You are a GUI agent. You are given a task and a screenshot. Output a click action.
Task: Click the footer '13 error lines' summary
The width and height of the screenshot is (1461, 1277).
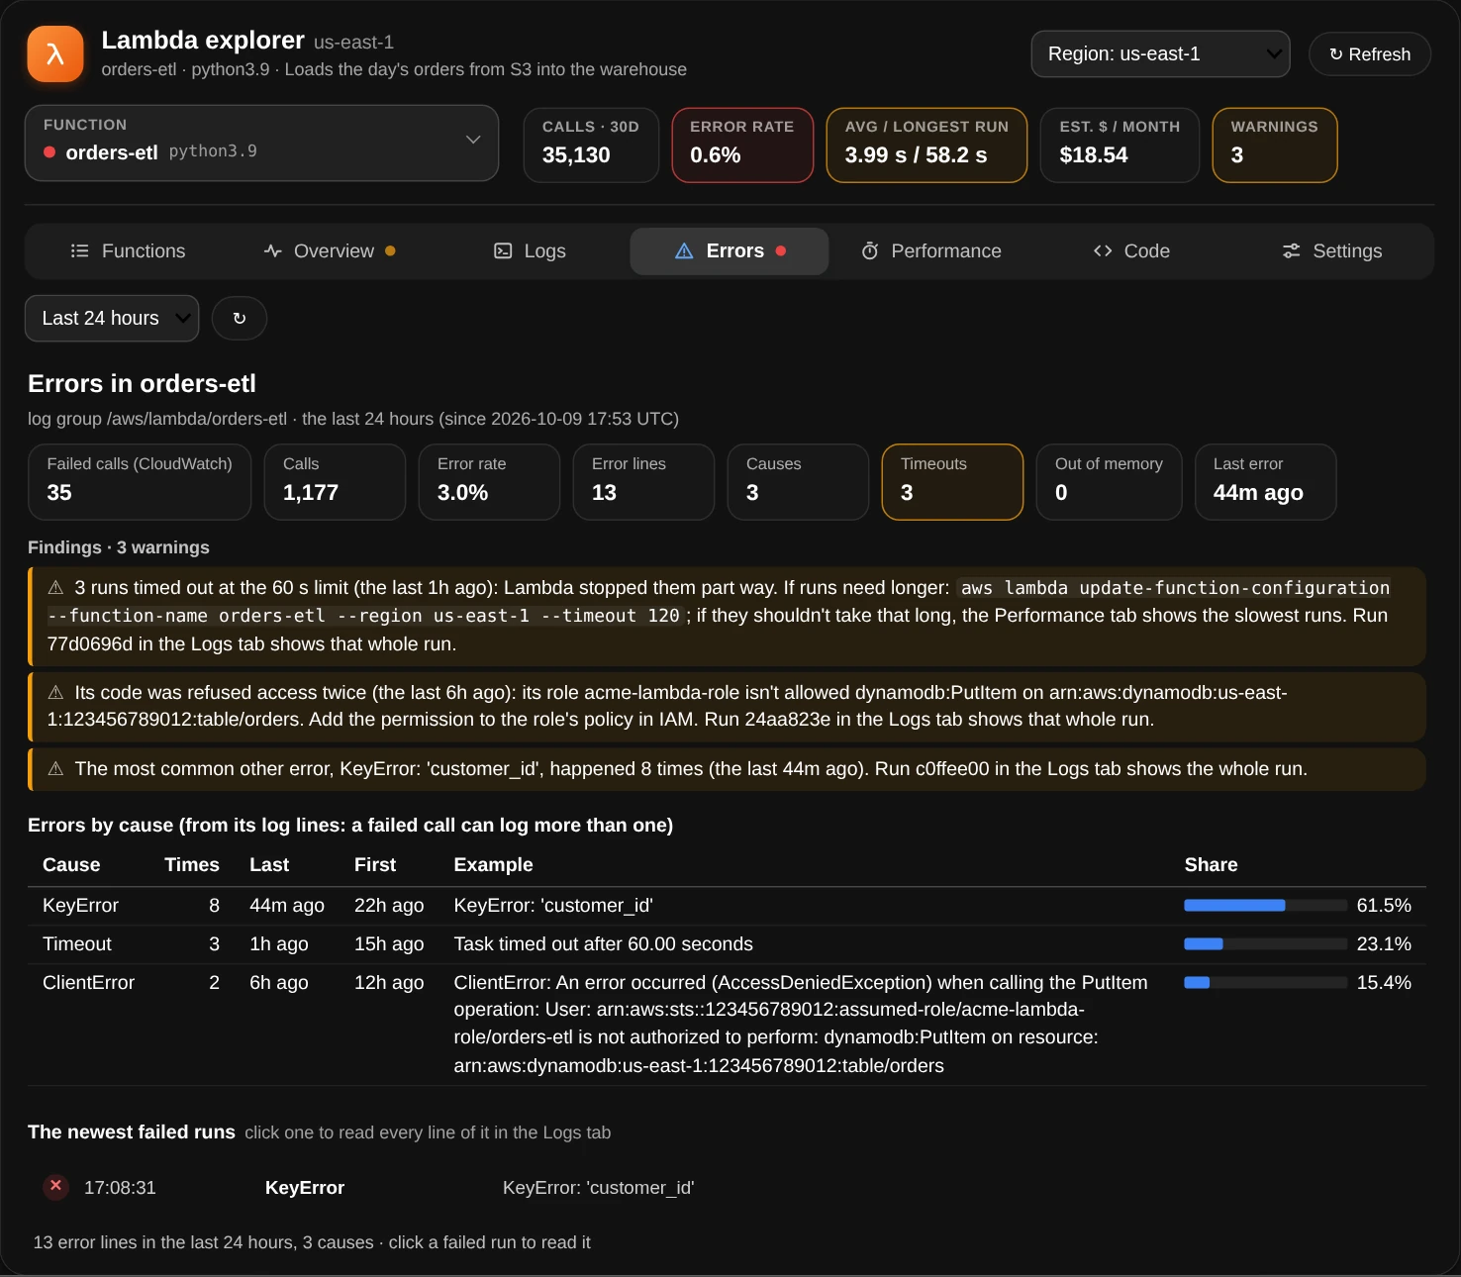(312, 1242)
